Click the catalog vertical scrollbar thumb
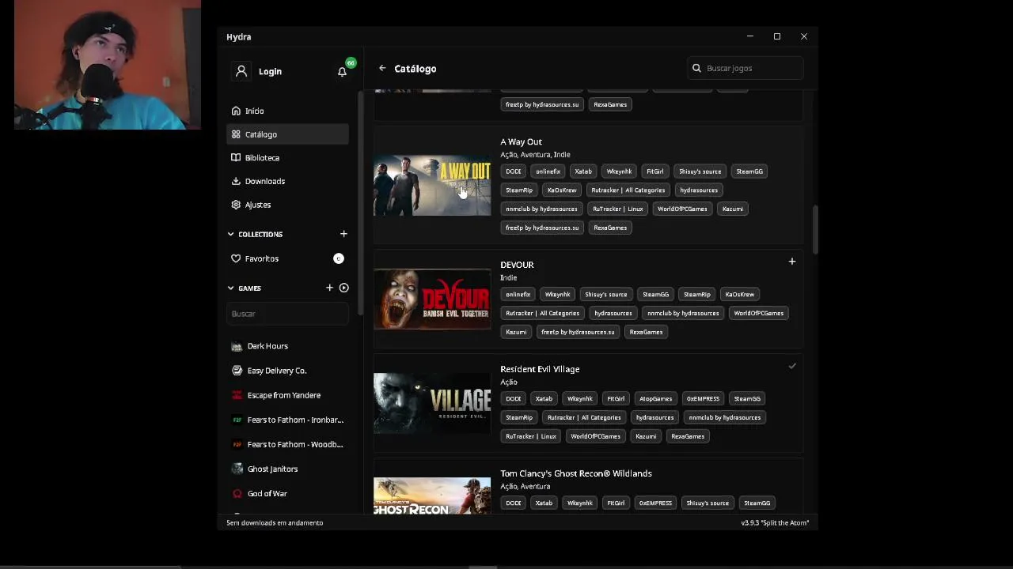 coord(814,229)
